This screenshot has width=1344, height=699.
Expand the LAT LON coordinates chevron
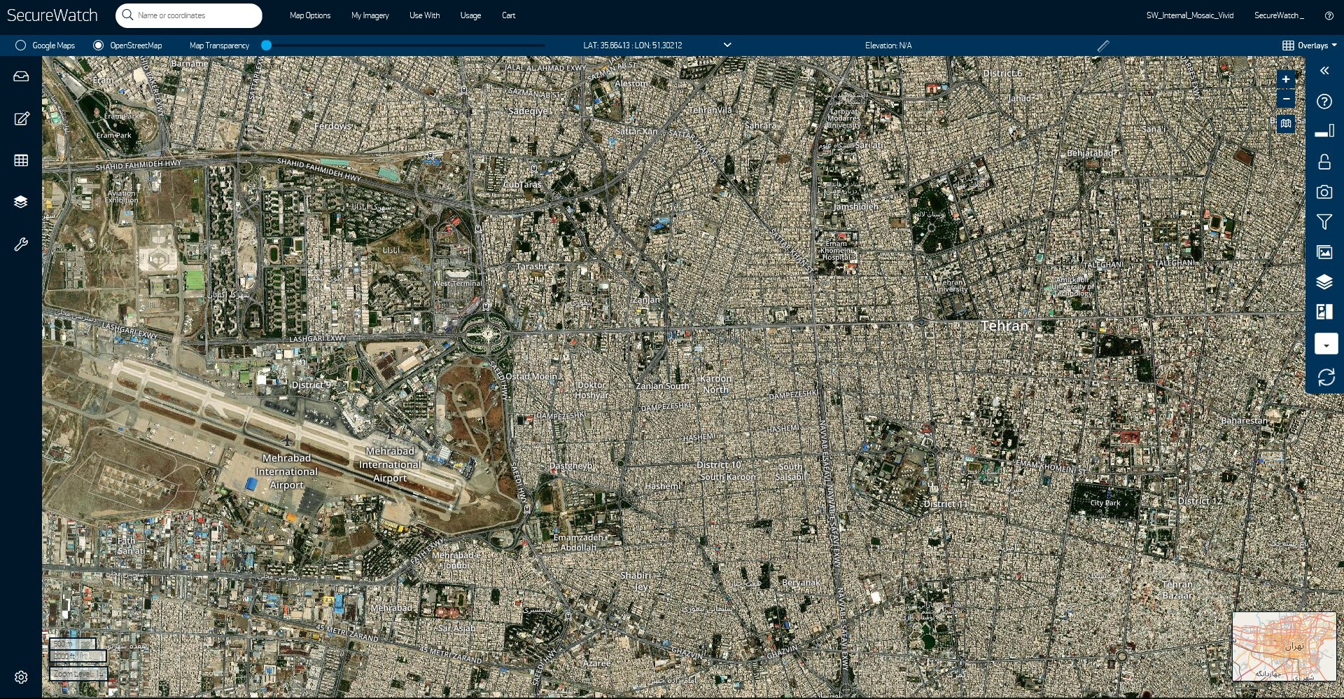[727, 45]
